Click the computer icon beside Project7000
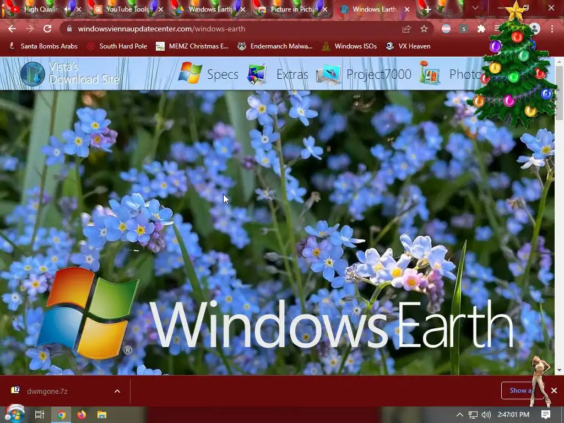564x423 pixels. tap(328, 75)
